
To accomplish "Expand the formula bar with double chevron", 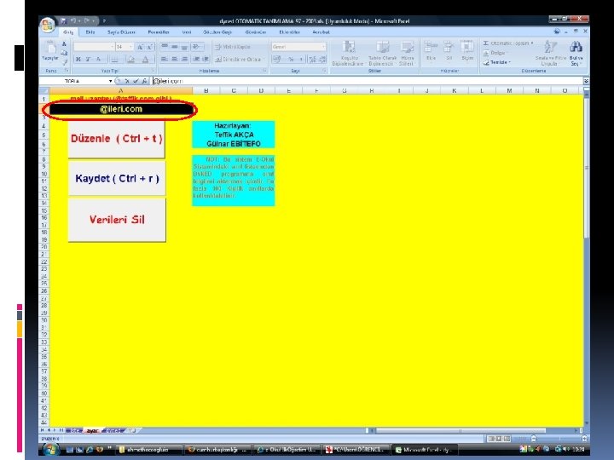I will pyautogui.click(x=586, y=81).
